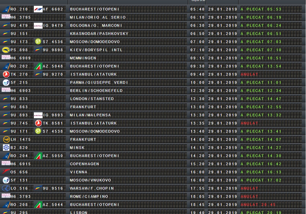Click the Alitalia logo next to AZ 5050
The image size is (306, 214).
click(x=38, y=156)
